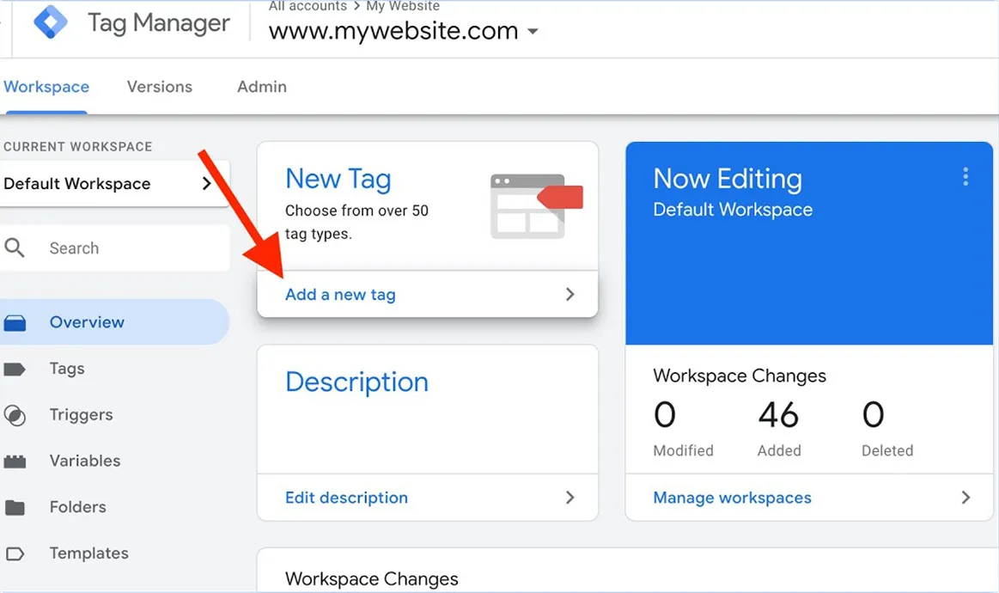Open Folders in the sidebar
This screenshot has width=999, height=593.
(x=77, y=507)
